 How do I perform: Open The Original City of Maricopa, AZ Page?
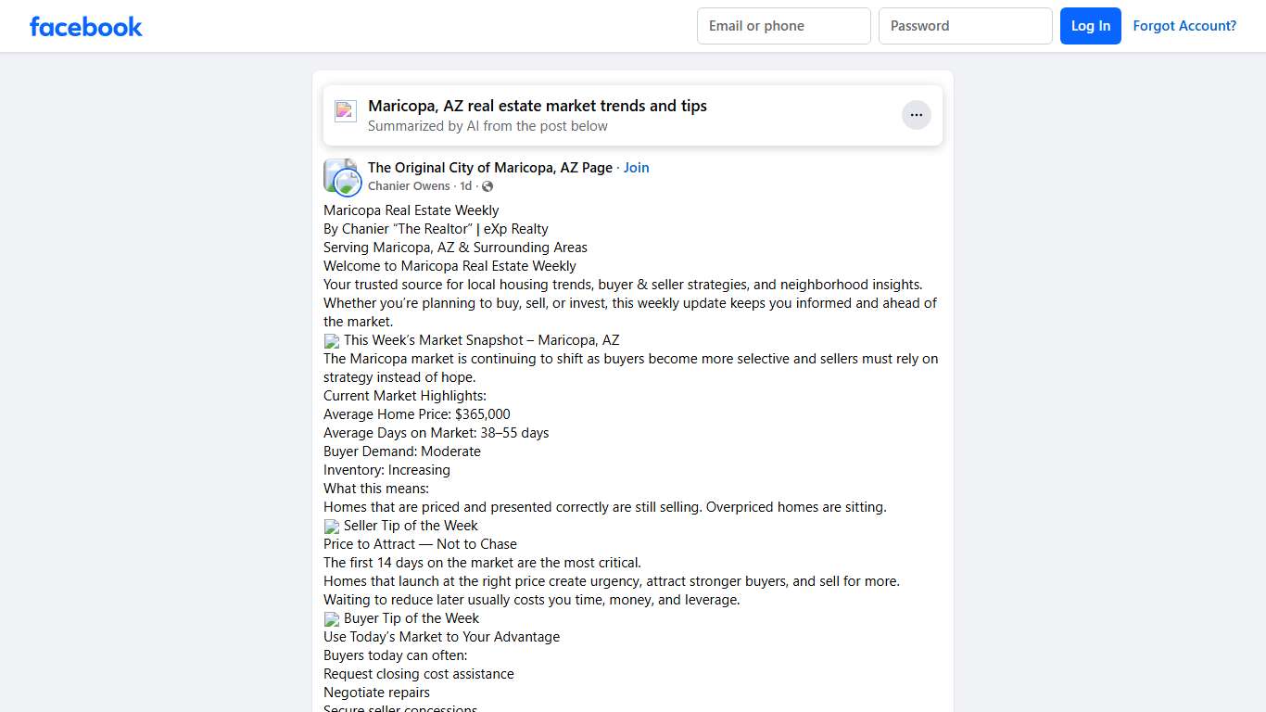(x=489, y=168)
